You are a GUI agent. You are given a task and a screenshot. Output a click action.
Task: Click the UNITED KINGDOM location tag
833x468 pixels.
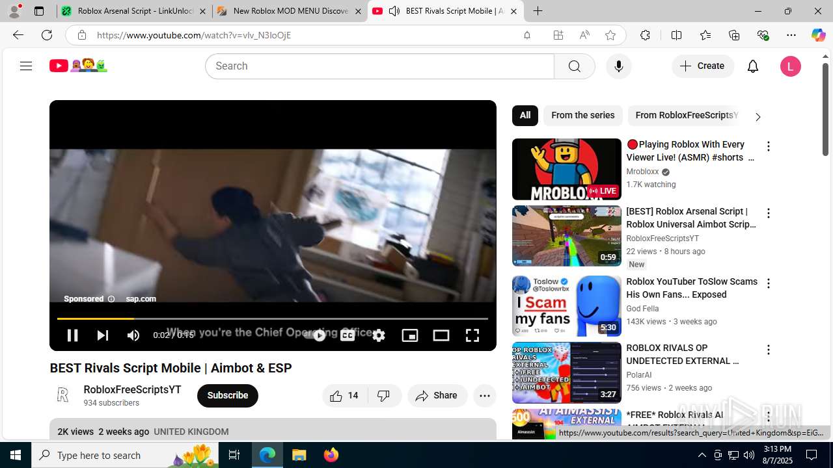click(191, 432)
